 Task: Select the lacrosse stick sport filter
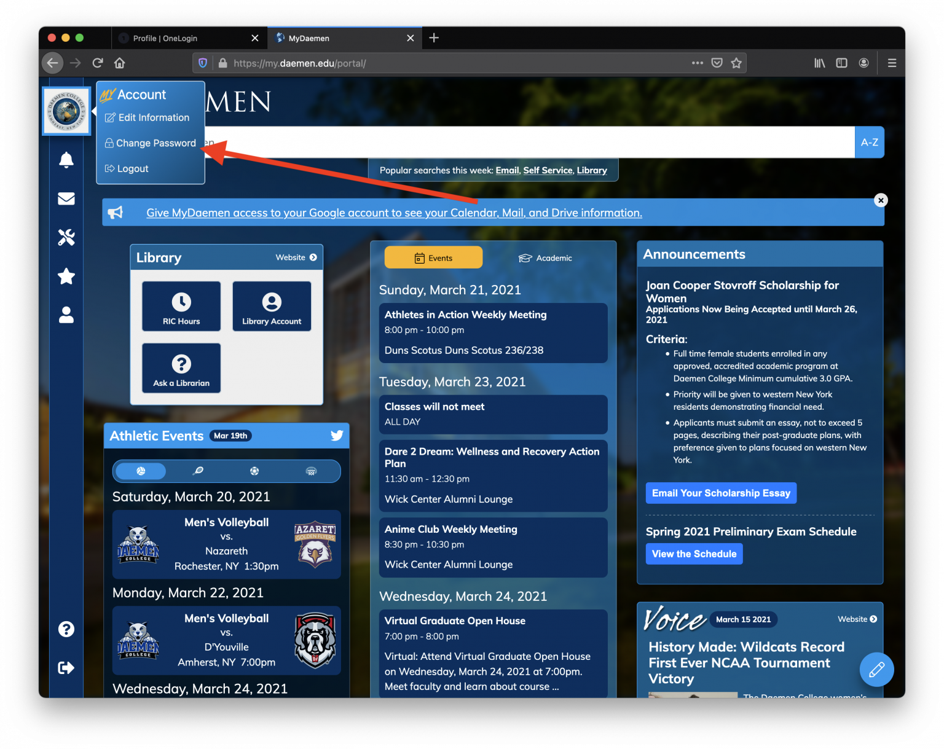(198, 471)
